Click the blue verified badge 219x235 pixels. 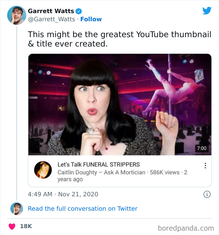tap(79, 11)
